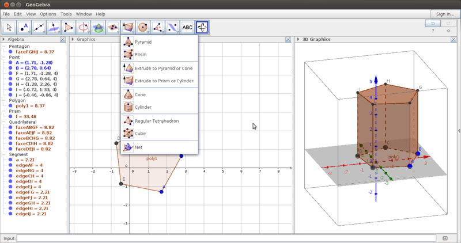Image resolution: width=461 pixels, height=243 pixels.
Task: Choose Prism from the solids menu
Action: coord(160,54)
